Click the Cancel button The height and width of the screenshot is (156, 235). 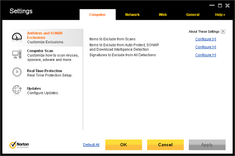165,145
